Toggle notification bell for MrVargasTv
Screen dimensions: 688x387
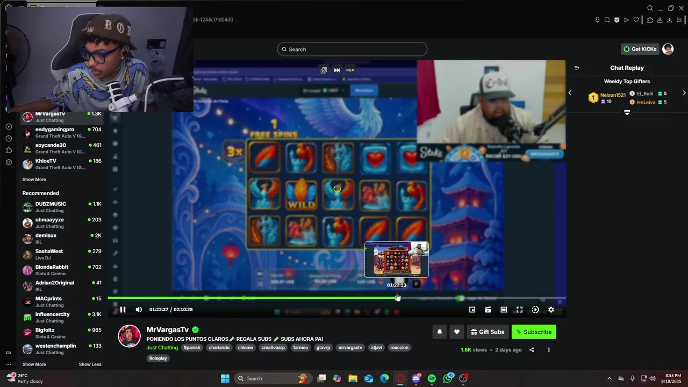pyautogui.click(x=439, y=332)
